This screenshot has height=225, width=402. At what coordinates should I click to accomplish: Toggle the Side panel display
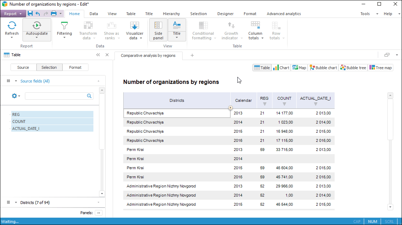[x=158, y=29]
